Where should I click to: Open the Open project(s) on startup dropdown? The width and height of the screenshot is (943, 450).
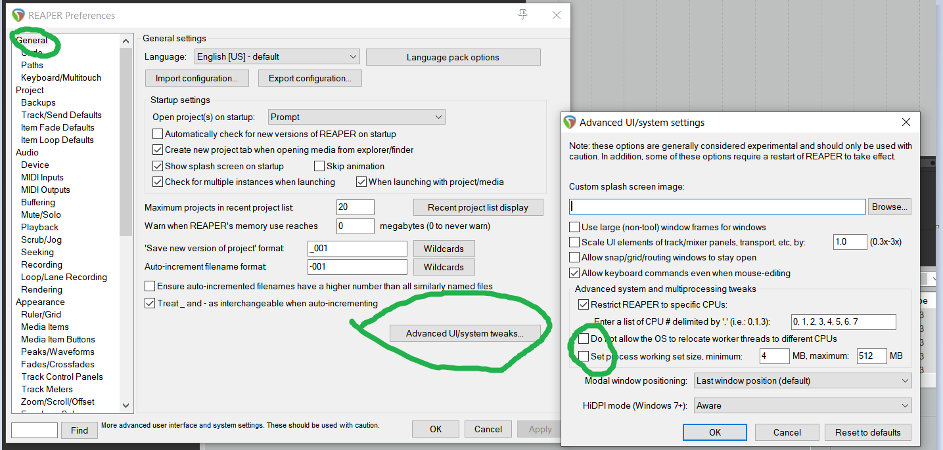[x=357, y=117]
